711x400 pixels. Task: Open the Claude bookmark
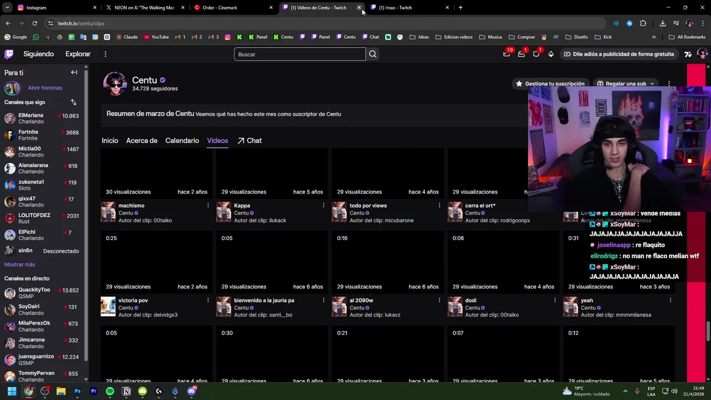point(127,37)
